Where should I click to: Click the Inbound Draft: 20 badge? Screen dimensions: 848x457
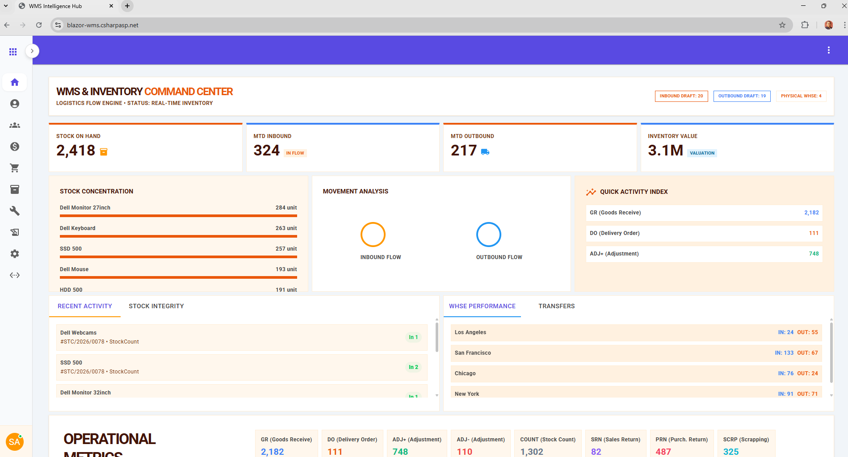pyautogui.click(x=681, y=96)
